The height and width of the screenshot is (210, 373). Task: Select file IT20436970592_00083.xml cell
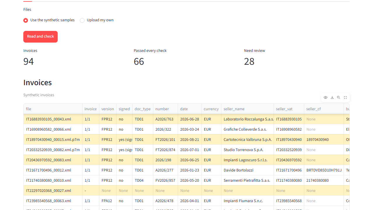[53, 160]
